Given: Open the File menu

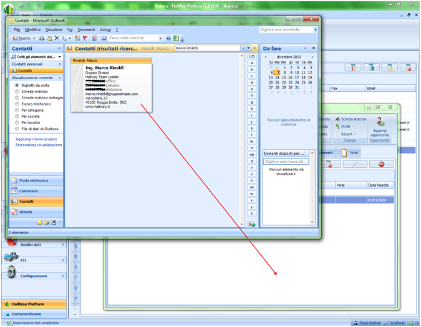Looking at the screenshot, I should point(17,30).
